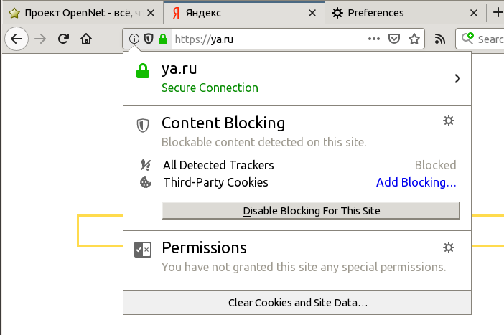Click the Add Blocking link
Screen dimensions: 504x335
click(416, 182)
